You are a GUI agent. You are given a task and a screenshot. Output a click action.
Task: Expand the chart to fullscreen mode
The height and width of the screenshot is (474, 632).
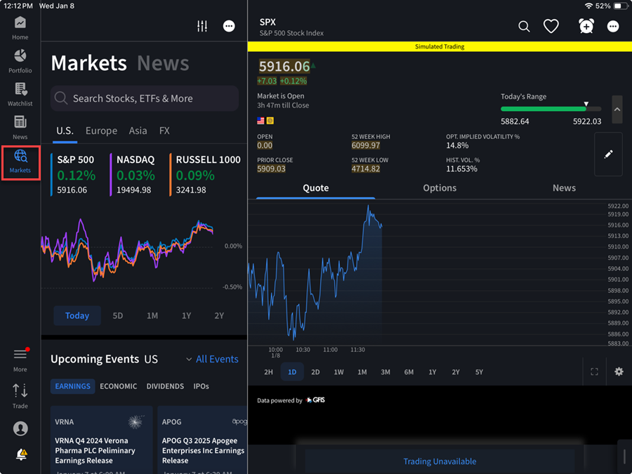pos(594,371)
